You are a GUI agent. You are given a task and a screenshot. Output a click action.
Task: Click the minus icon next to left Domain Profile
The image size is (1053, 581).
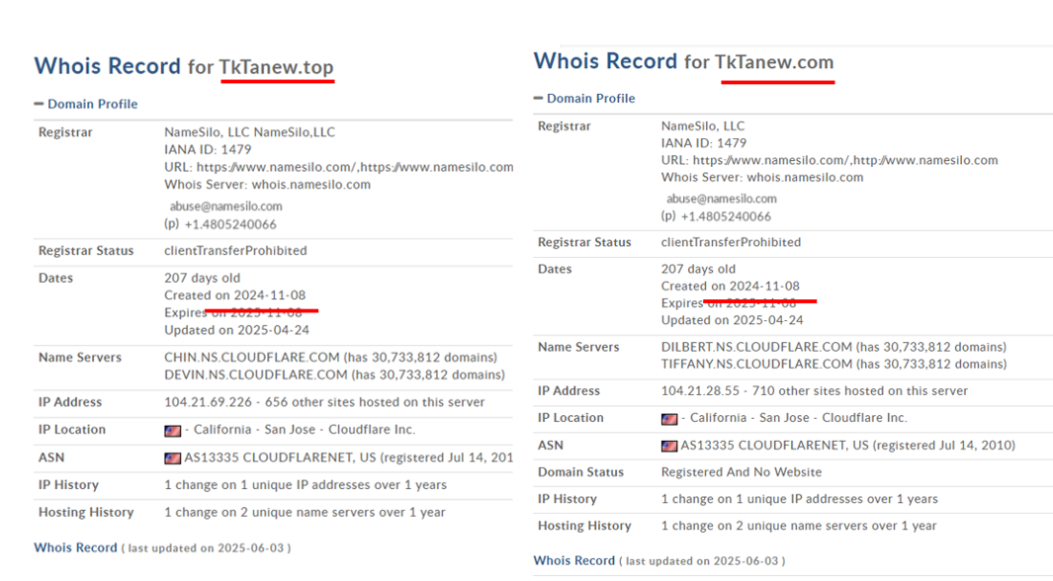point(37,104)
